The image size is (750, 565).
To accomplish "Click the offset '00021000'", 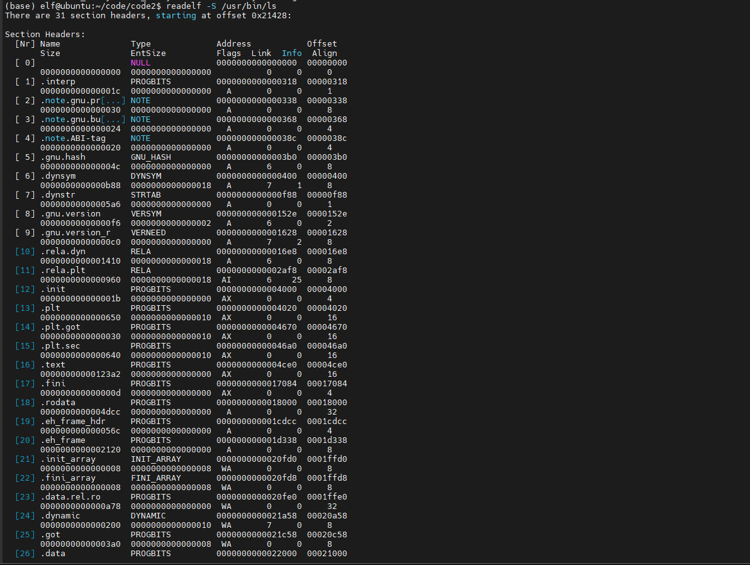I will click(327, 554).
